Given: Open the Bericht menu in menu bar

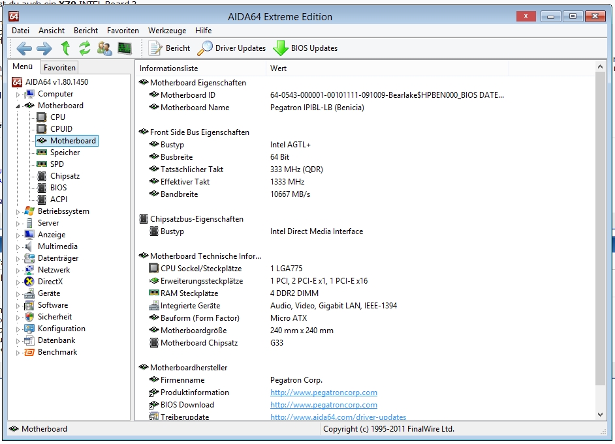Looking at the screenshot, I should [x=86, y=31].
